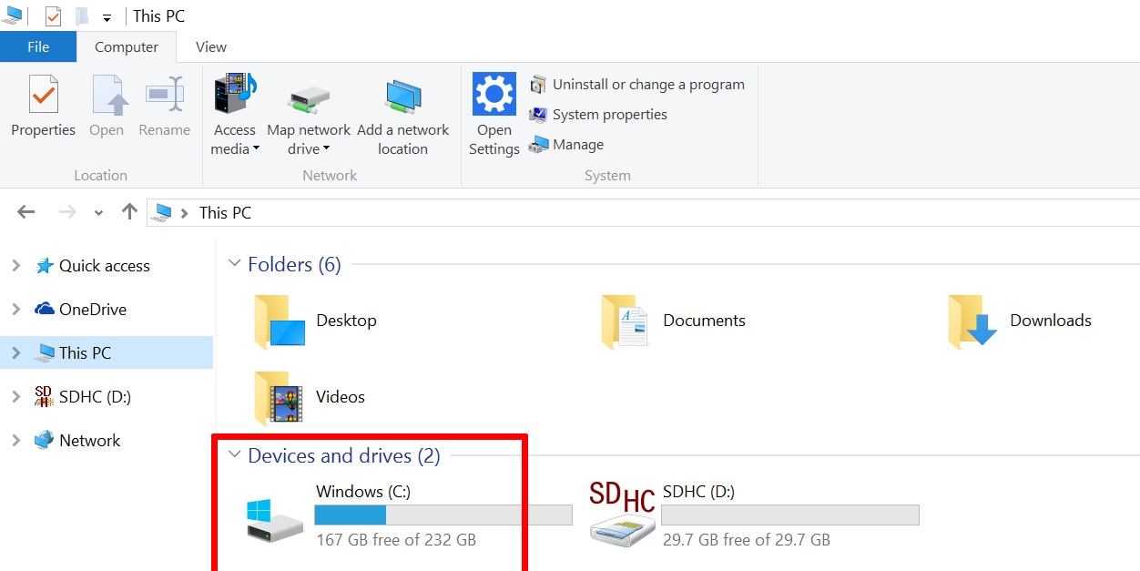Image resolution: width=1140 pixels, height=571 pixels.
Task: Click the up directory arrow button
Action: (x=129, y=212)
